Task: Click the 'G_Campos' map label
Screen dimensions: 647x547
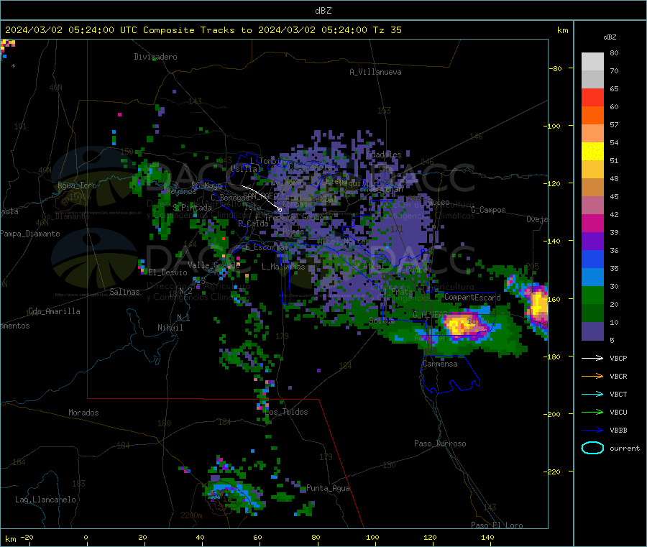Action: click(489, 210)
